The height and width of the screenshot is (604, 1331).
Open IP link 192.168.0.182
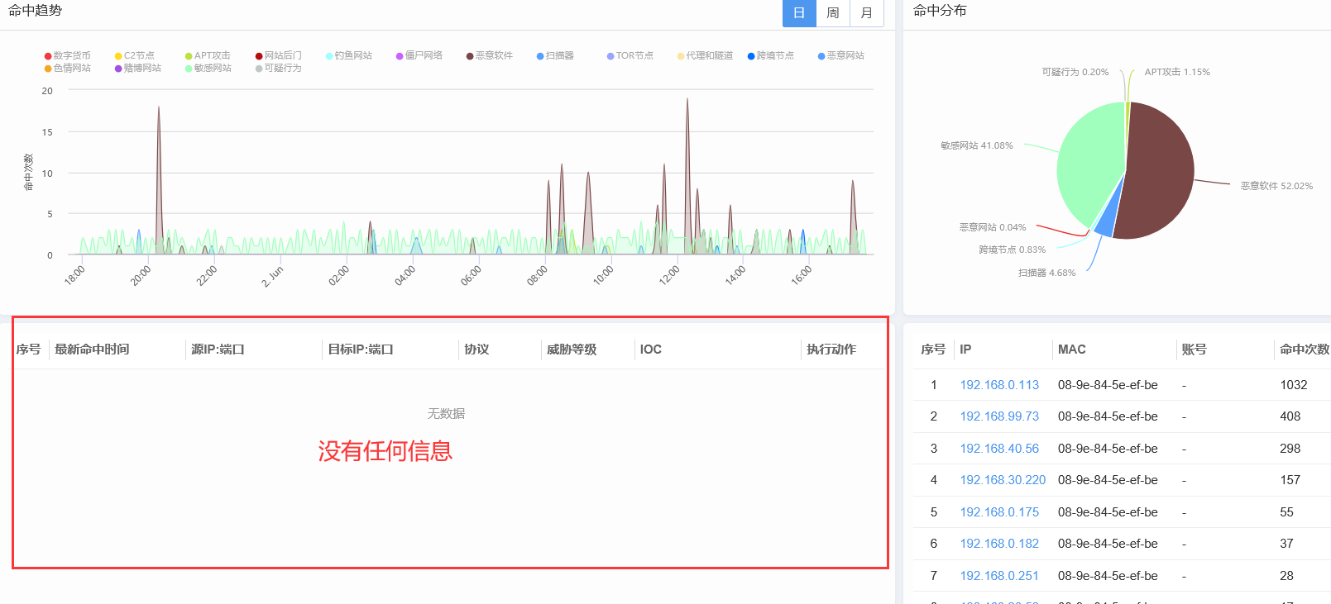coord(999,544)
